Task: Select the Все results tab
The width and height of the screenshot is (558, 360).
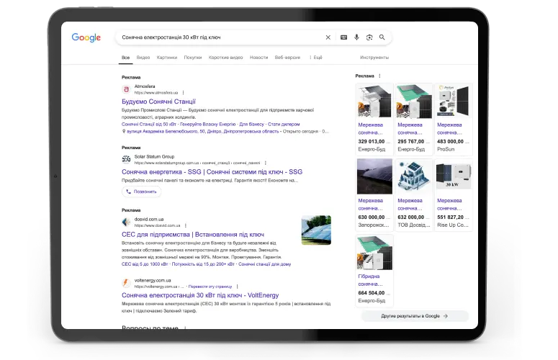Action: pyautogui.click(x=125, y=58)
